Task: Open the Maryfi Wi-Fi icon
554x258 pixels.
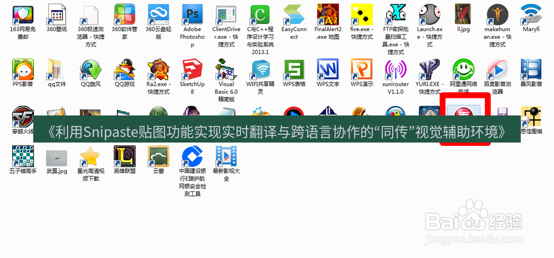Action: click(x=531, y=15)
